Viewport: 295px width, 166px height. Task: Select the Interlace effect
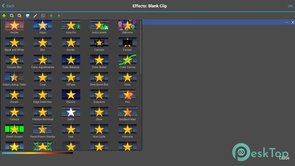pyautogui.click(x=127, y=131)
